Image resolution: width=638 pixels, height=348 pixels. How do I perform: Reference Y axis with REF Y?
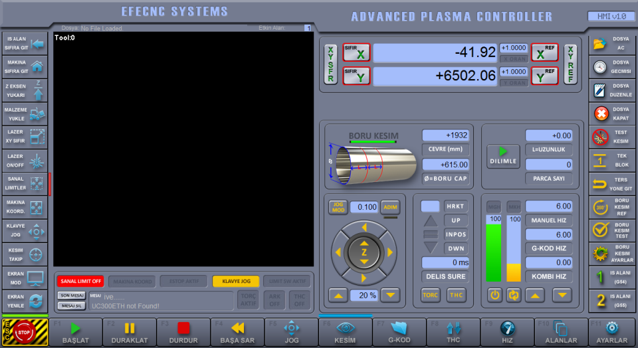545,76
